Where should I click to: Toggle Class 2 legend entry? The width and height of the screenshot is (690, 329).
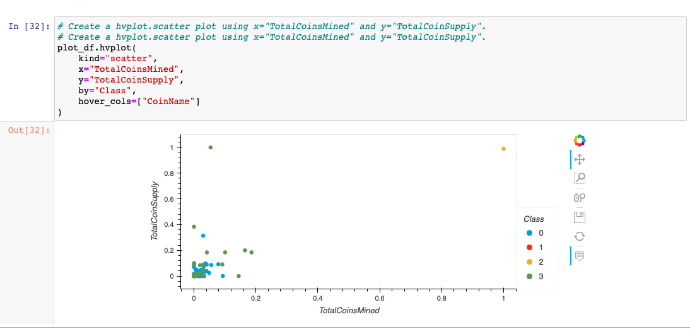point(534,262)
